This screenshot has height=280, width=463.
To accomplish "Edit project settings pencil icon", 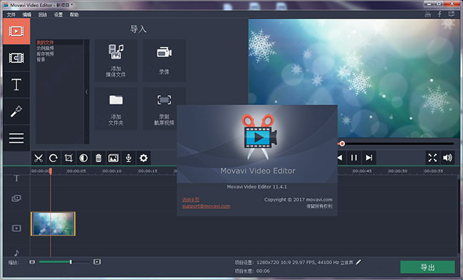I will tap(358, 262).
